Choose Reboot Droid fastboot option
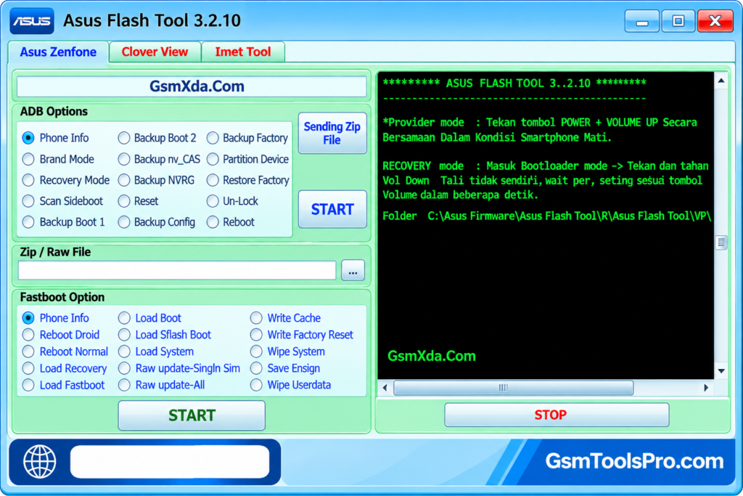Screen dimensions: 743x496 coord(28,335)
